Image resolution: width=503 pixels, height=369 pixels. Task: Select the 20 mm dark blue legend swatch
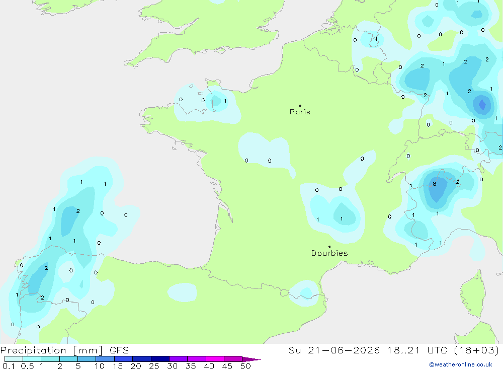pos(141,359)
